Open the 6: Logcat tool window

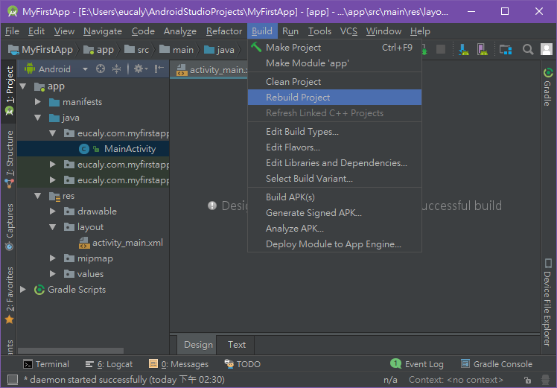[109, 364]
